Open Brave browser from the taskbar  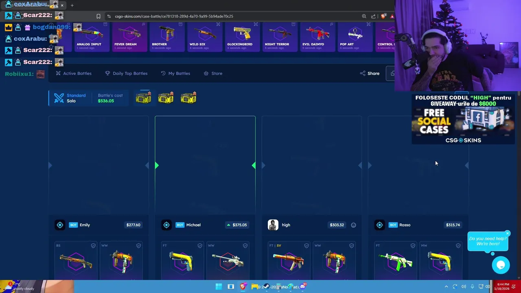243,286
